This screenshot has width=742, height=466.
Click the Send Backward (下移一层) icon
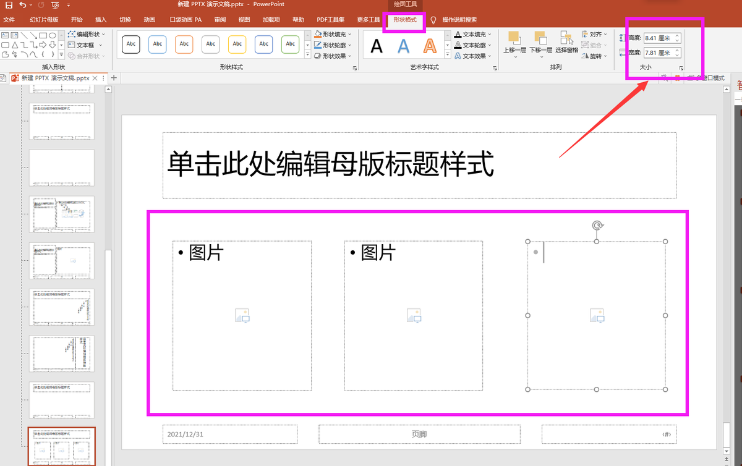point(540,38)
